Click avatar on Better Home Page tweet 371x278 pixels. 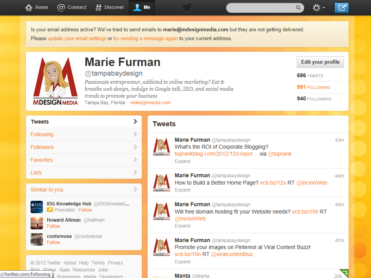click(x=162, y=183)
